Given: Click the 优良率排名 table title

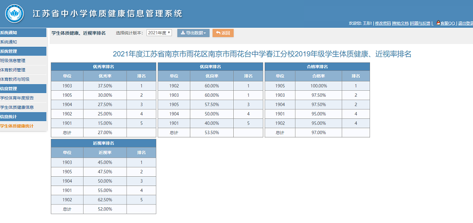Looking at the screenshot, I should (x=210, y=67).
